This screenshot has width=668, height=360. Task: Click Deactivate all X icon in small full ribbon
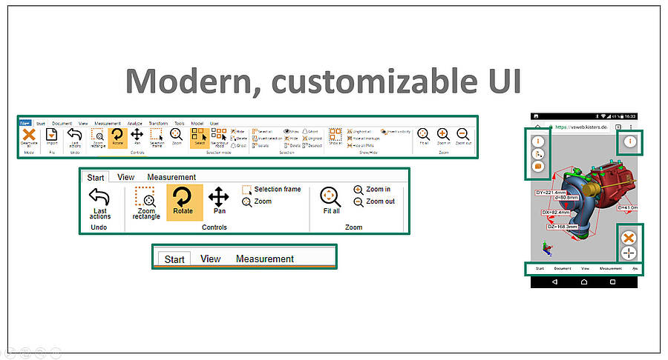(29, 135)
